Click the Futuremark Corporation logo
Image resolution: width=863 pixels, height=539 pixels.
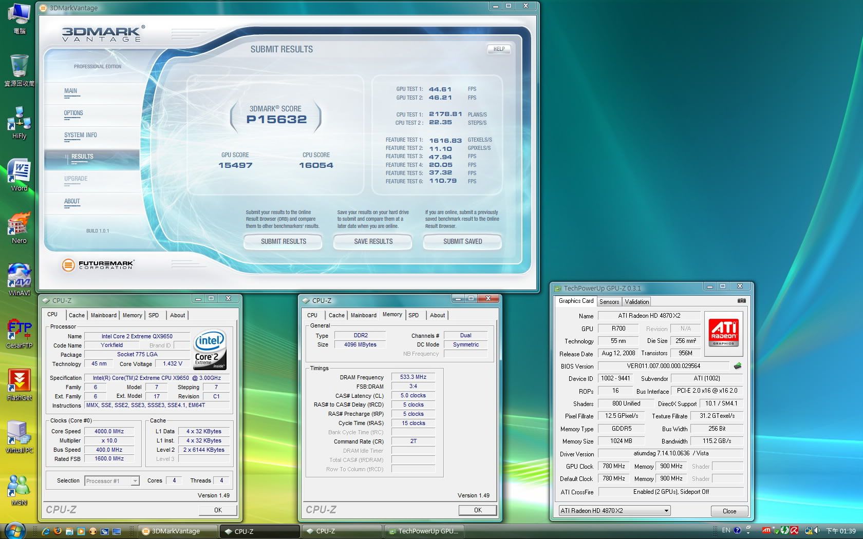(98, 265)
